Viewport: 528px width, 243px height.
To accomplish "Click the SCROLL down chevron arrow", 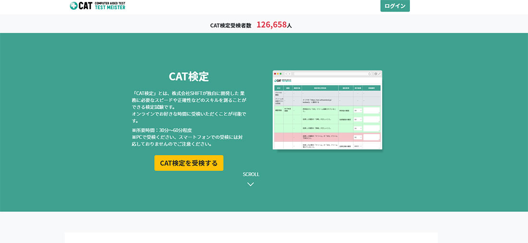I will (x=251, y=184).
